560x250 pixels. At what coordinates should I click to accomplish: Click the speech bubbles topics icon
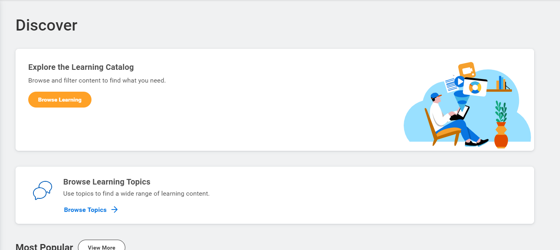(42, 190)
